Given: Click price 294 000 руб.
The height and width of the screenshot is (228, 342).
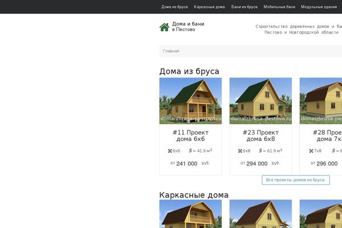Looking at the screenshot, I should click(x=260, y=164).
